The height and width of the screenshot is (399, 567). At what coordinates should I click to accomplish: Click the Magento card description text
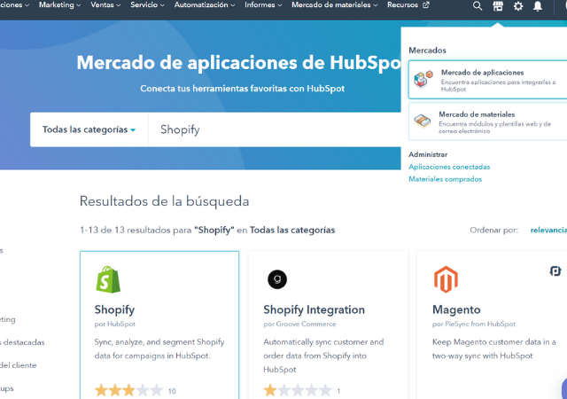494,349
